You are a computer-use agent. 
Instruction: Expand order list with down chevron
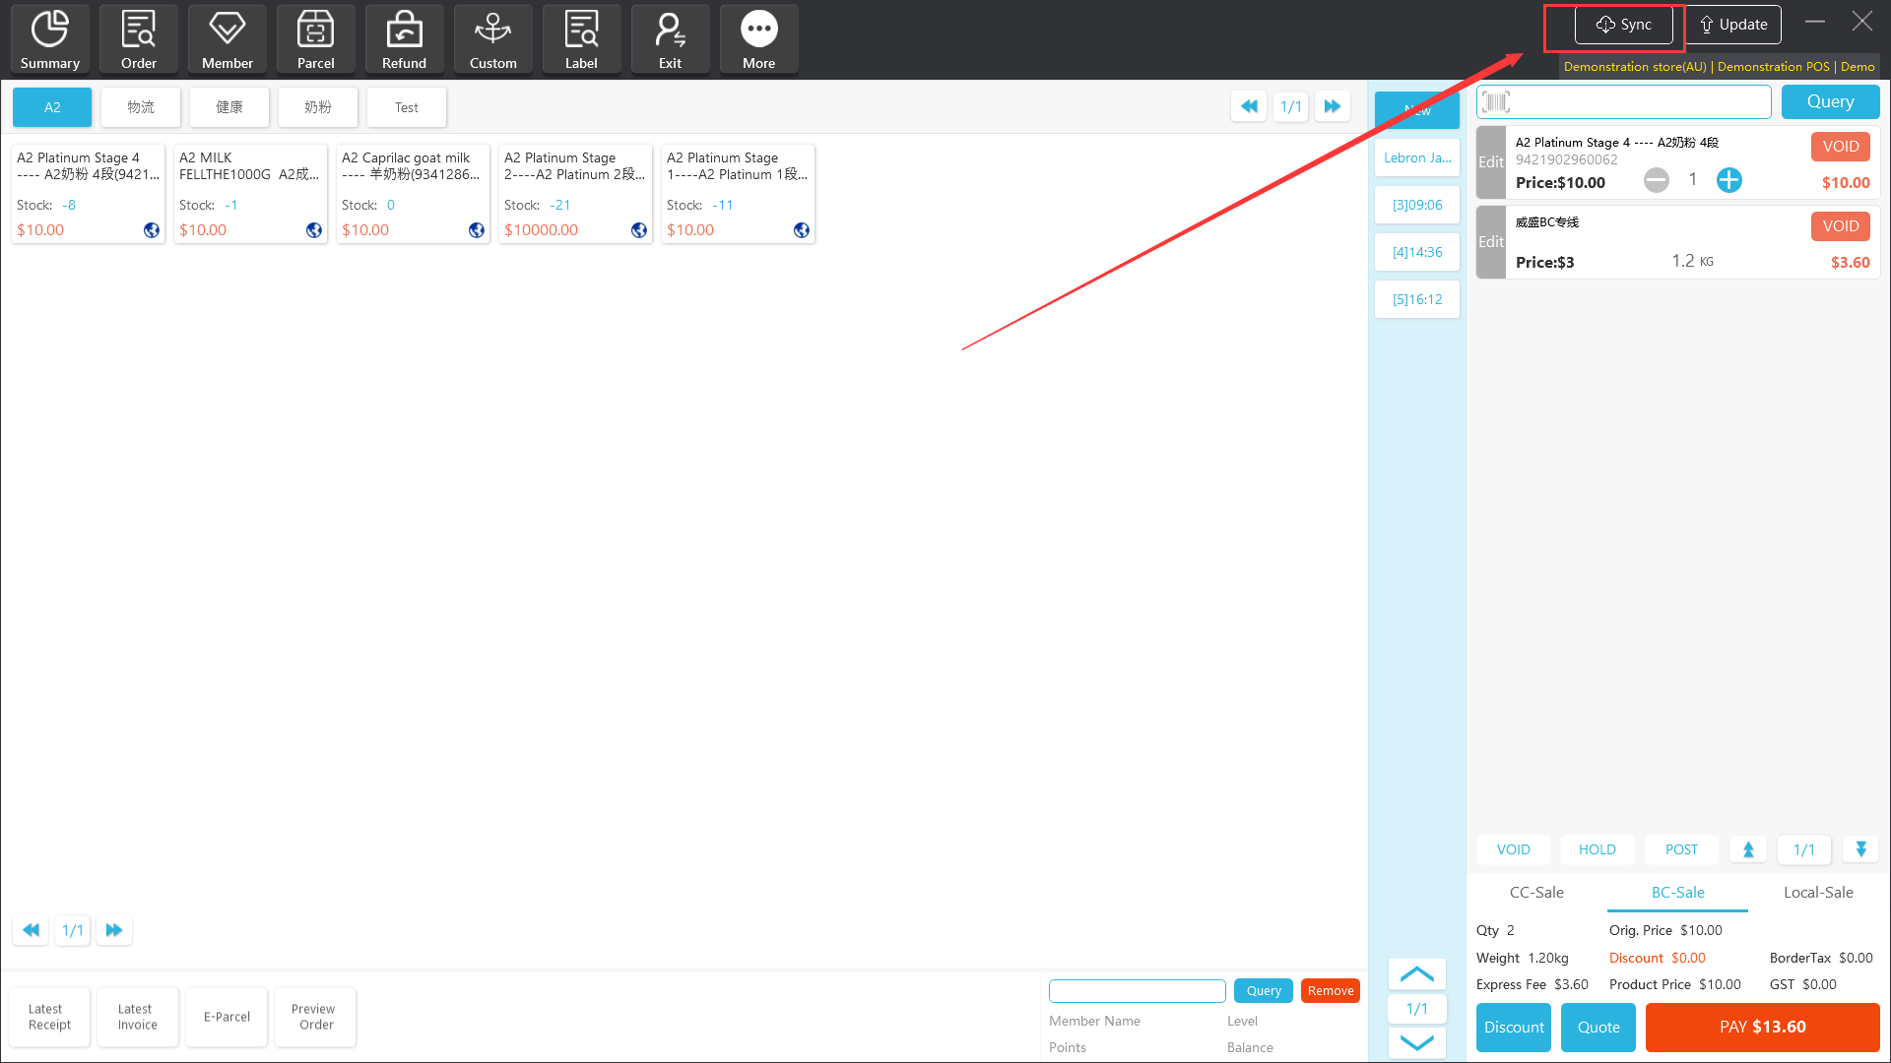click(x=1416, y=1042)
